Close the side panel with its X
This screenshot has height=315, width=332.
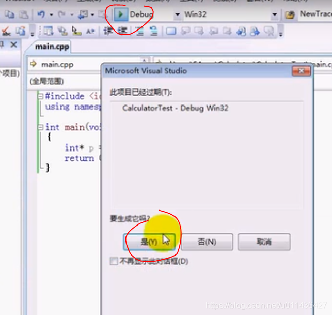pos(14,44)
